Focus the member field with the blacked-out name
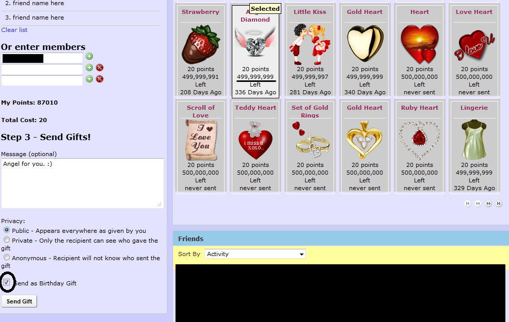 coord(42,58)
